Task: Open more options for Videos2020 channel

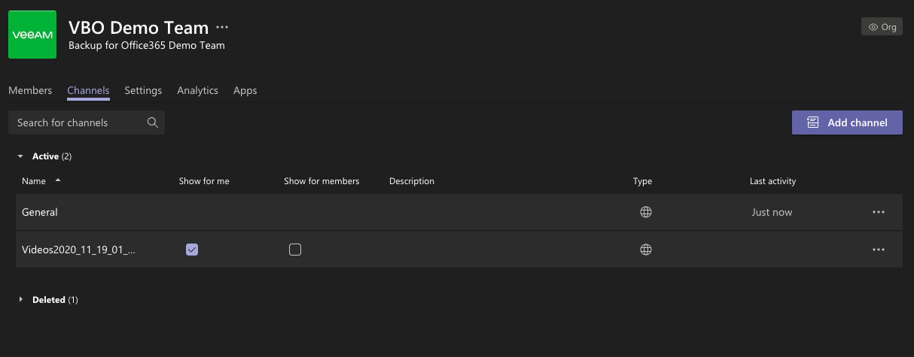Action: (x=878, y=250)
